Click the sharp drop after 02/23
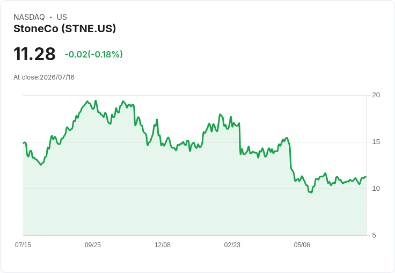Screen dimensions: 395x273 coord(239,139)
